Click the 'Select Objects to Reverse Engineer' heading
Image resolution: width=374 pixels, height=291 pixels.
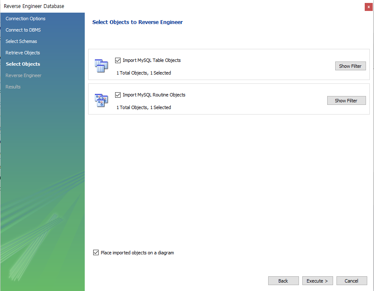click(137, 22)
